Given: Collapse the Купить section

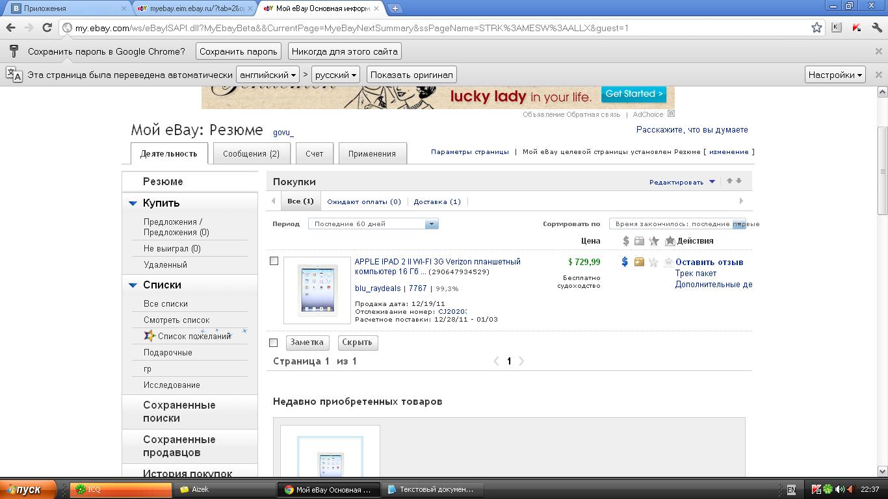Looking at the screenshot, I should click(133, 203).
